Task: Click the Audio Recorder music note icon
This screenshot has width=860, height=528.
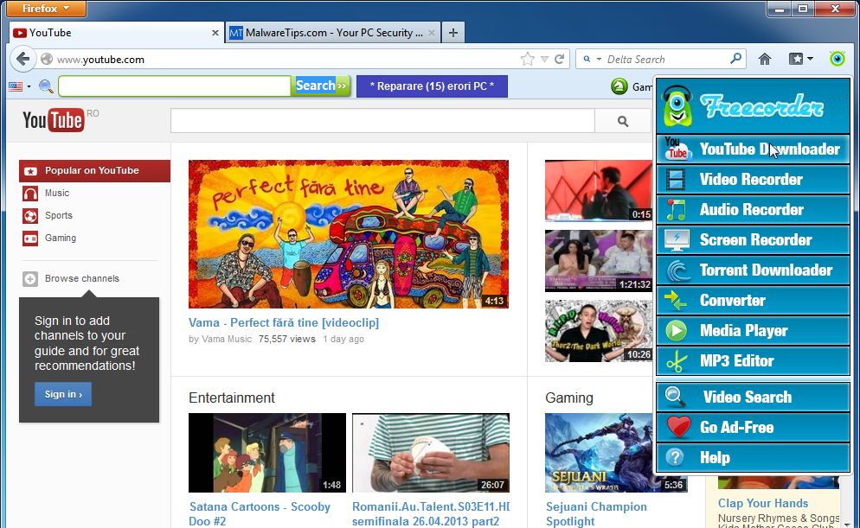Action: pyautogui.click(x=676, y=210)
